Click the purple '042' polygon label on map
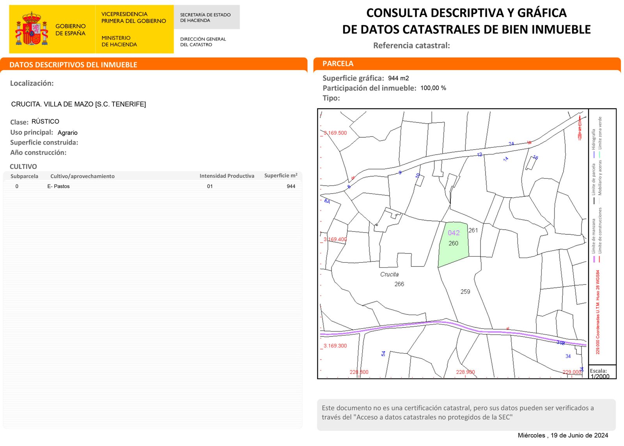This screenshot has width=624, height=446. pyautogui.click(x=454, y=233)
